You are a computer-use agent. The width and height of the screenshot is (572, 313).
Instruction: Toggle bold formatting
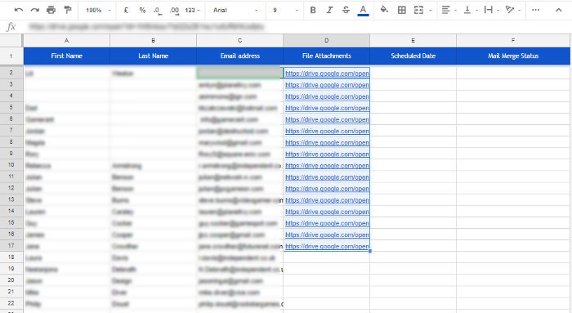(x=313, y=10)
